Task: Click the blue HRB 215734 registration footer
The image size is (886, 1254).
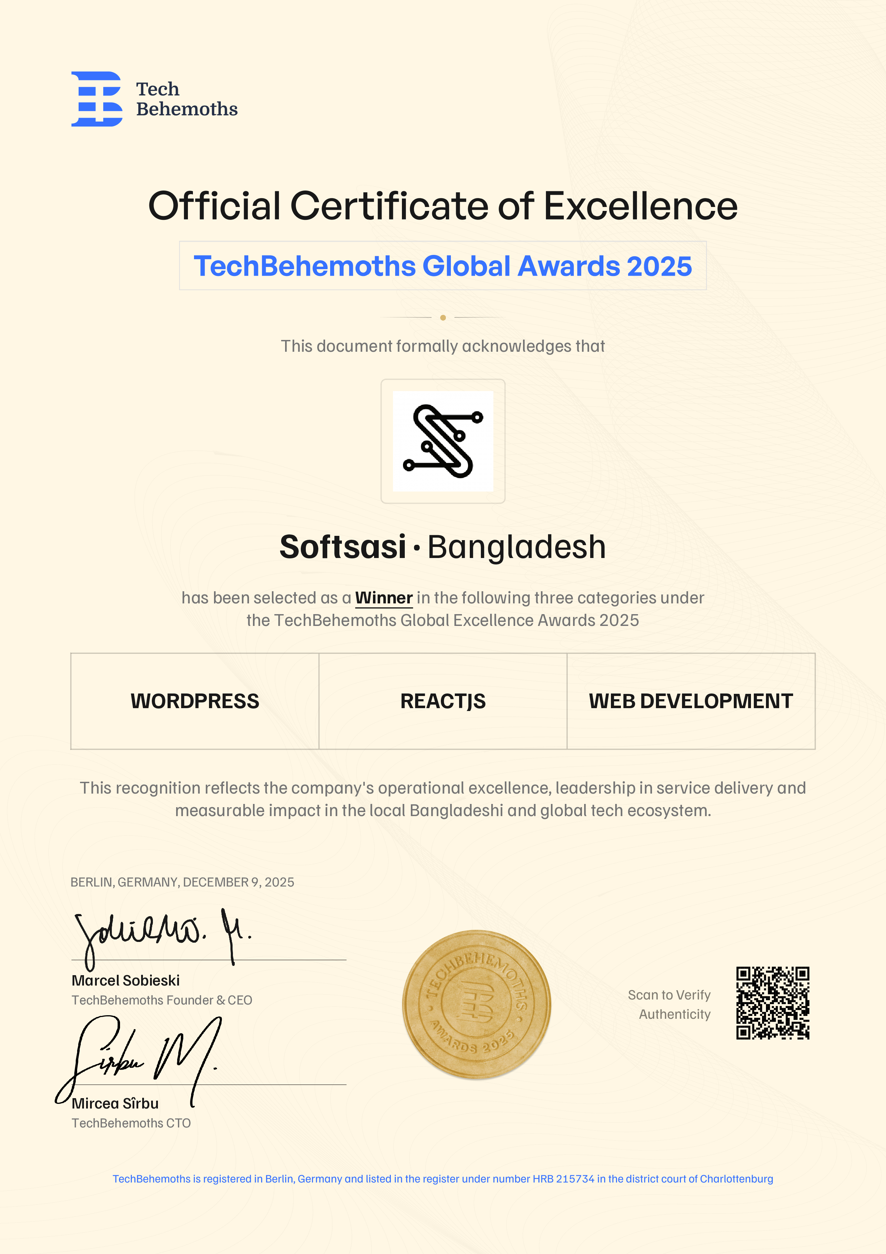Action: (x=443, y=1179)
